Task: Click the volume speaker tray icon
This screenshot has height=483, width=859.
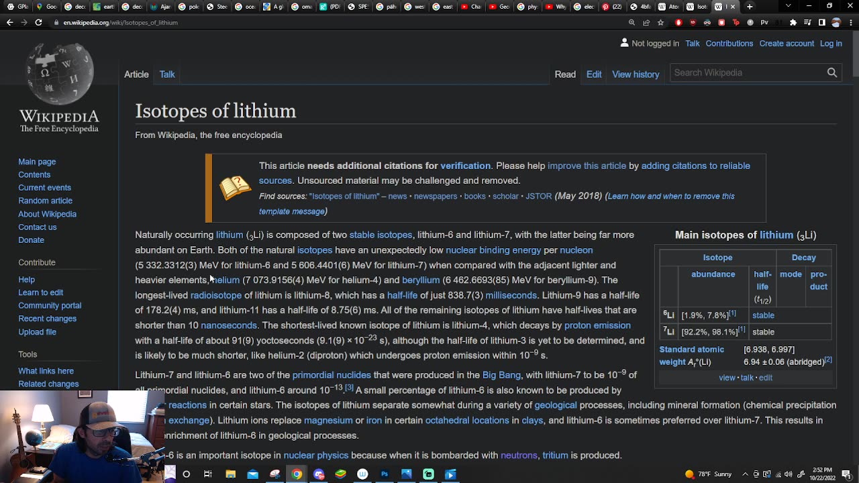Action: pyautogui.click(x=789, y=474)
